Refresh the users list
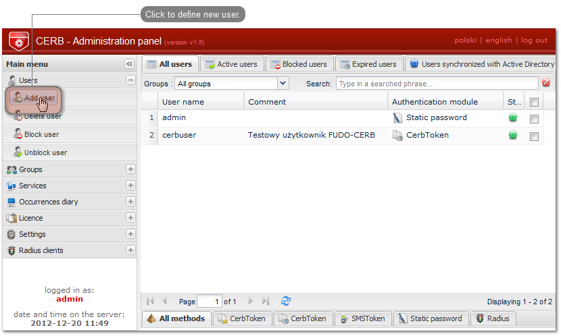The image size is (561, 336). point(286,301)
